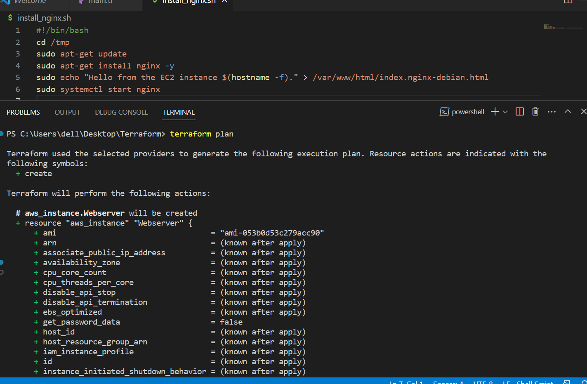The image size is (587, 384).
Task: Click the '+ create' symbol line
Action: click(34, 173)
